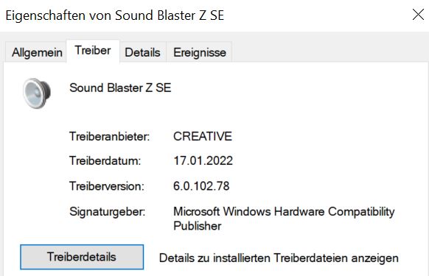Click the word Publisher in signer value
The height and width of the screenshot is (276, 429).
point(198,226)
